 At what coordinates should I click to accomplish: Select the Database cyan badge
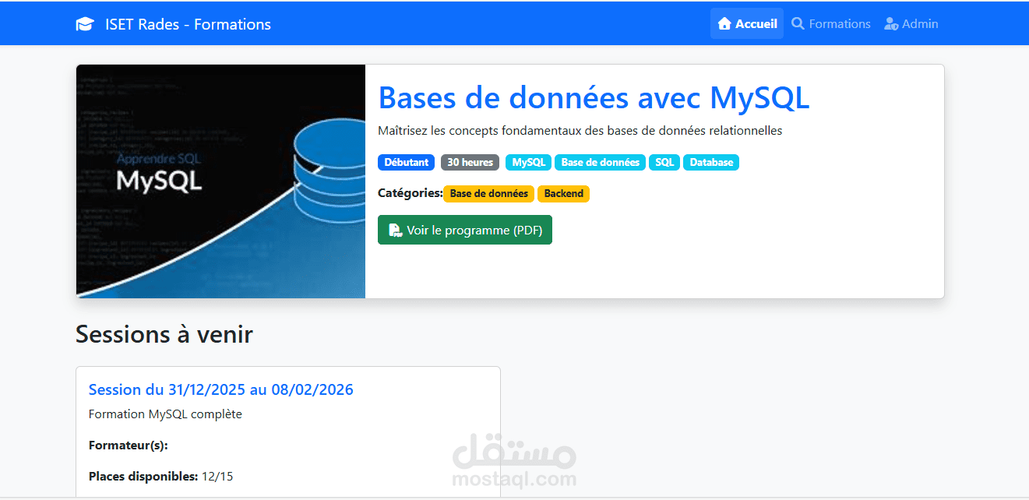(x=710, y=162)
